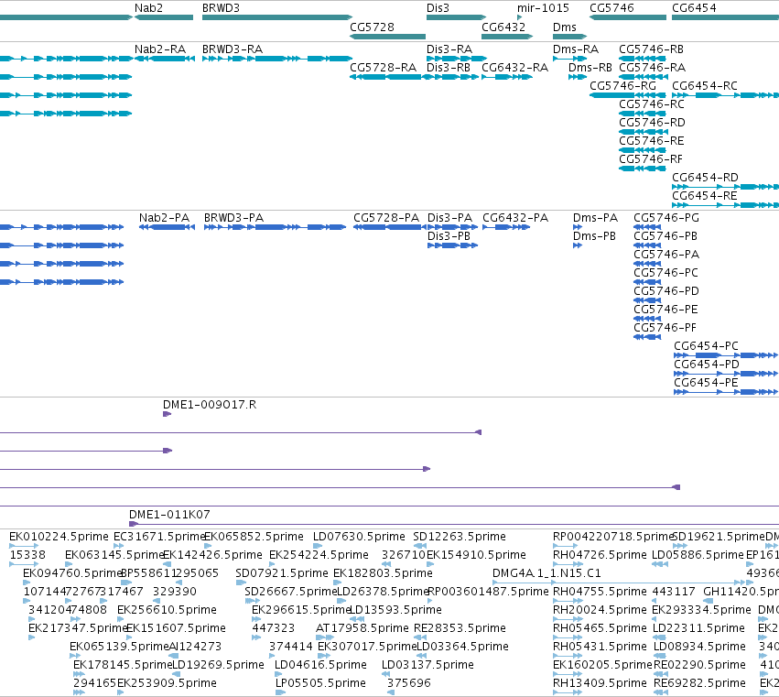The height and width of the screenshot is (697, 779).
Task: Click the Dis3-RB transcript
Action: pos(452,77)
